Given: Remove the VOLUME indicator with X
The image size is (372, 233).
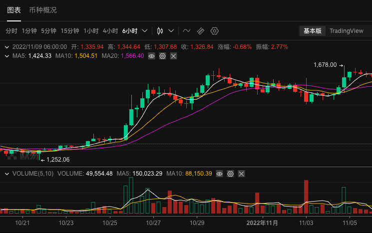Looking at the screenshot, I should tap(241, 174).
